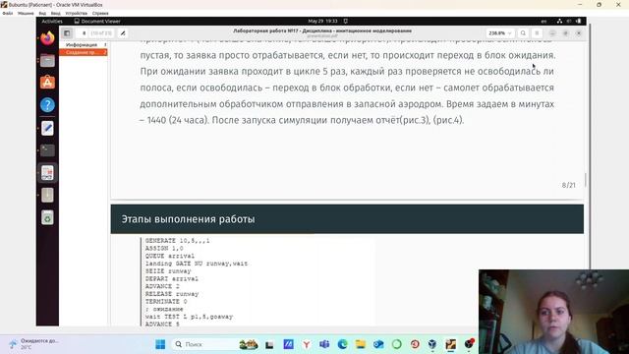This screenshot has width=629, height=354.
Task: Click the slide heading 'Этапы выполнения работы'
Action: 188,219
